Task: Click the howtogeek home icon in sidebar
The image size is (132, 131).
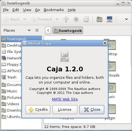Action: [4, 39]
